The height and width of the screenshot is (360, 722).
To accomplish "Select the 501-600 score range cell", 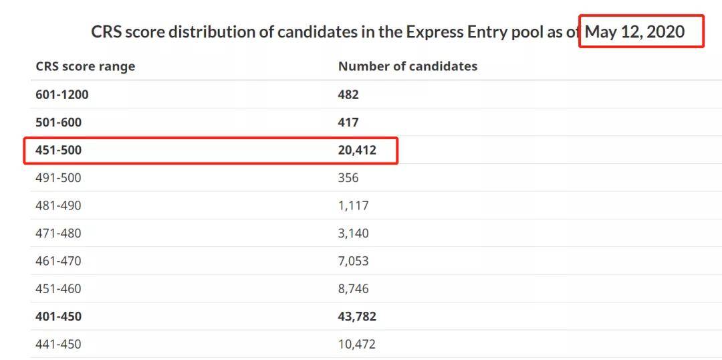I will pos(58,122).
